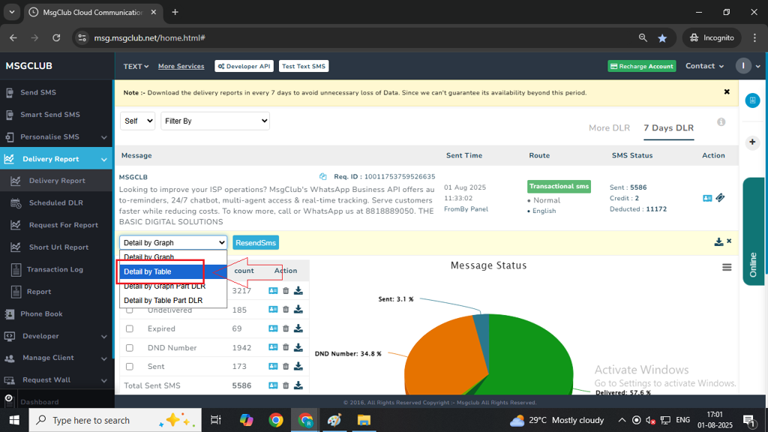Open Scheduled DLR in the sidebar
Screen dimensions: 768x432
56,202
